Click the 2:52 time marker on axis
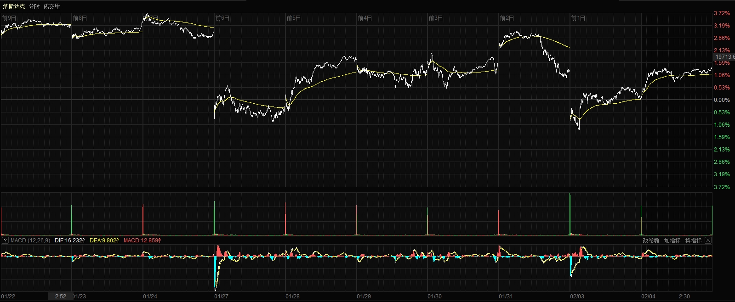 61,296
